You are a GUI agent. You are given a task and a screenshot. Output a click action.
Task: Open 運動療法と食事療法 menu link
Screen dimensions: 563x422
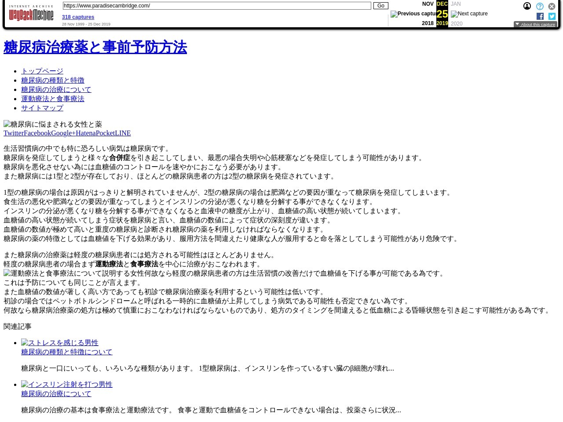pos(53,99)
